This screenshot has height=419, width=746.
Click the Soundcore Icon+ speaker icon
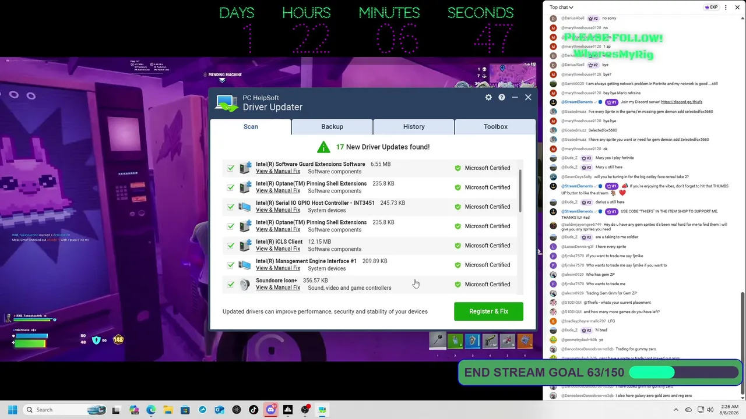point(245,285)
